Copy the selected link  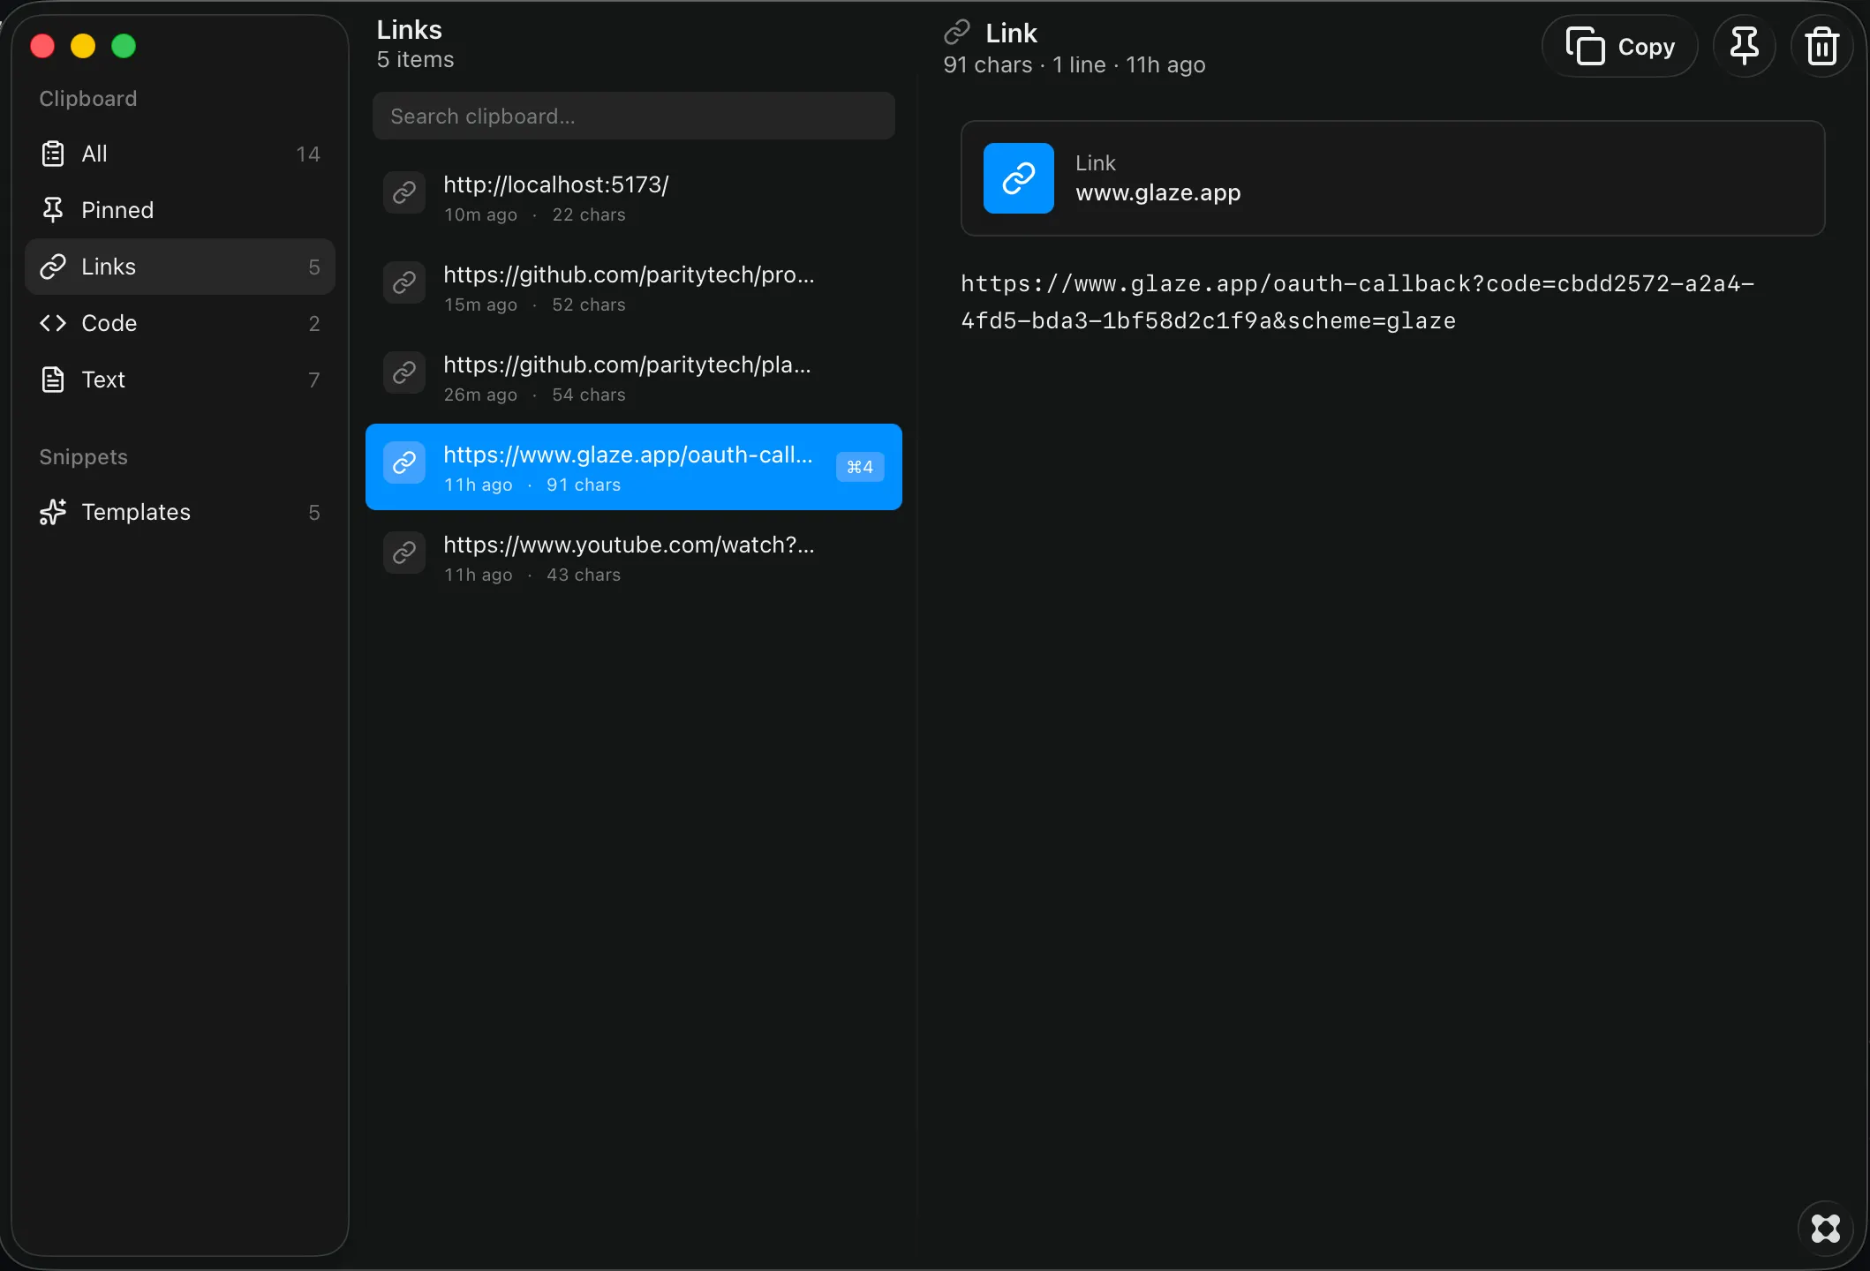click(1620, 47)
